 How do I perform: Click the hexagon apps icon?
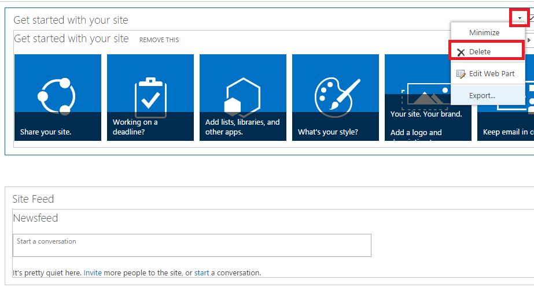[x=242, y=97]
